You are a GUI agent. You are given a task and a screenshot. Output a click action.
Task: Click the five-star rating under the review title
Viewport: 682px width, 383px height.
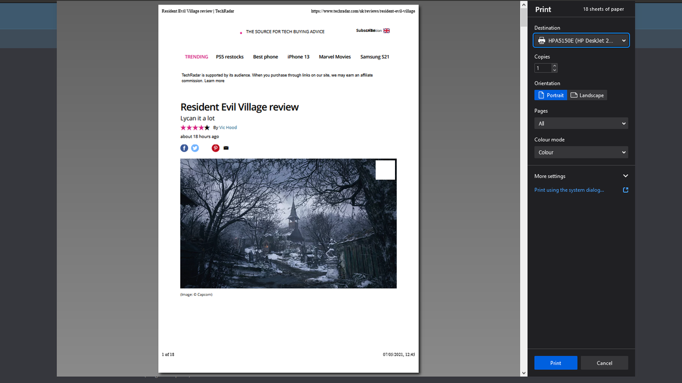[194, 127]
